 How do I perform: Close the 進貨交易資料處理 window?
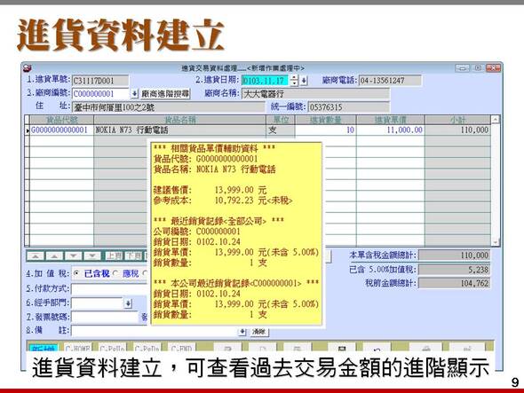(x=493, y=68)
